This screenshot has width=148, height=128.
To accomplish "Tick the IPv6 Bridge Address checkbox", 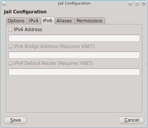I will (x=10, y=47).
